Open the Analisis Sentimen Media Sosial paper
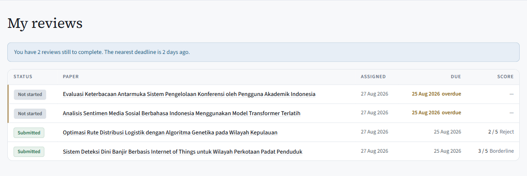This screenshot has height=176, width=527. pyautogui.click(x=182, y=113)
